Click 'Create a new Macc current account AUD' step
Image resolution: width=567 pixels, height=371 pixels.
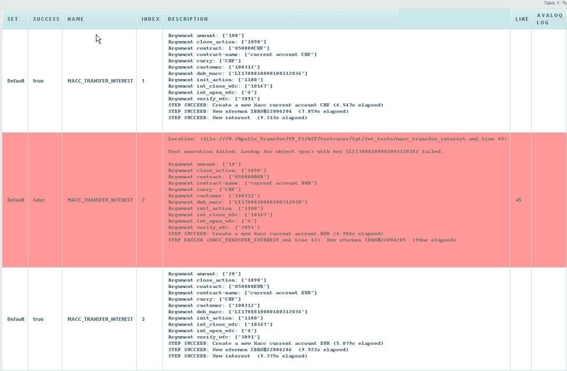click(x=276, y=234)
